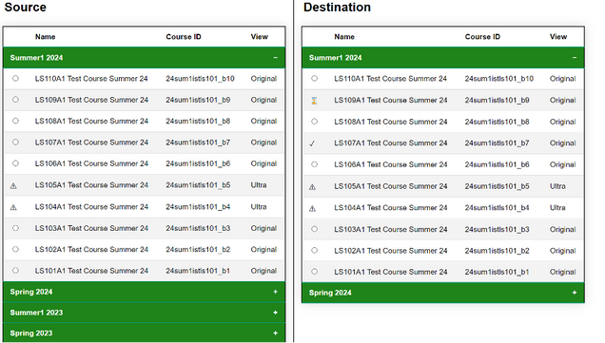Click Original view cell for LS110A1 in Destination
Viewport: 605px width, 343px height.
[562, 79]
